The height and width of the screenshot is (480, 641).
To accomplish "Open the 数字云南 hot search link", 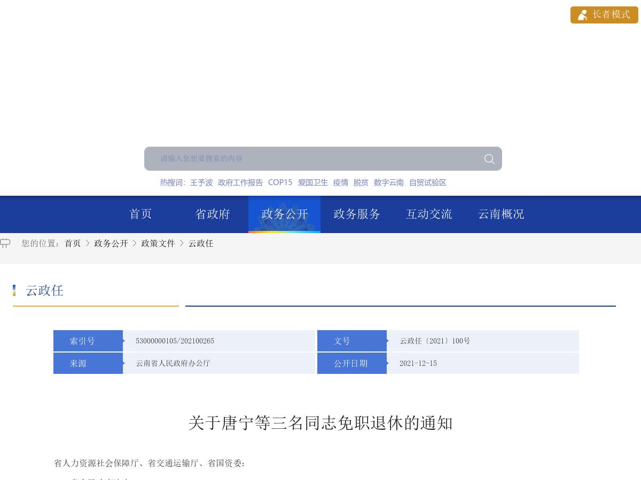I will 388,182.
